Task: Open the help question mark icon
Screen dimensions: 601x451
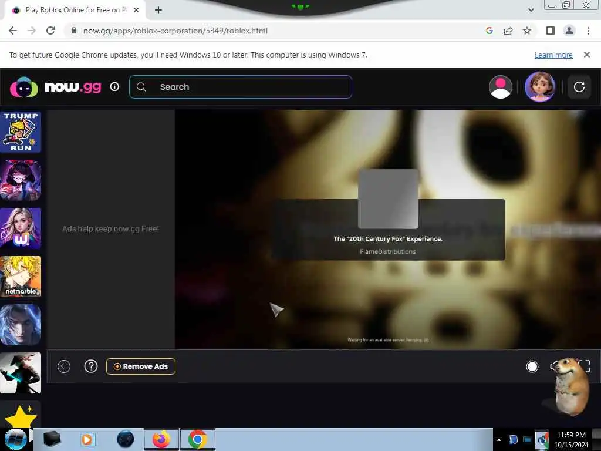Action: click(91, 366)
